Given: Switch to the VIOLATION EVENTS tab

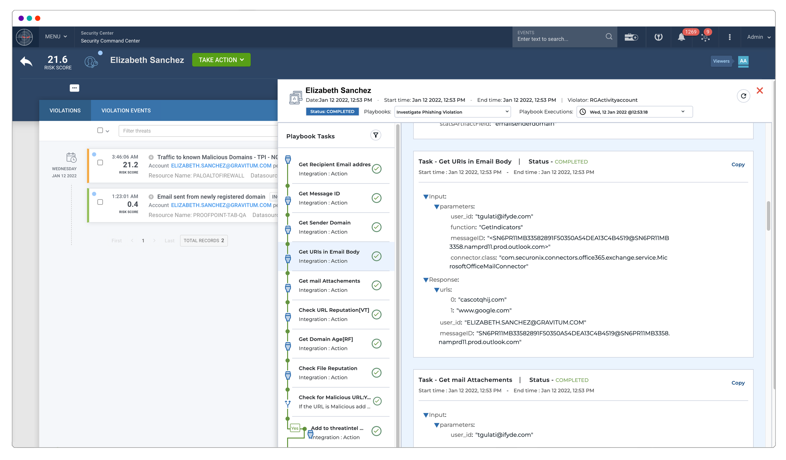Looking at the screenshot, I should [x=126, y=111].
